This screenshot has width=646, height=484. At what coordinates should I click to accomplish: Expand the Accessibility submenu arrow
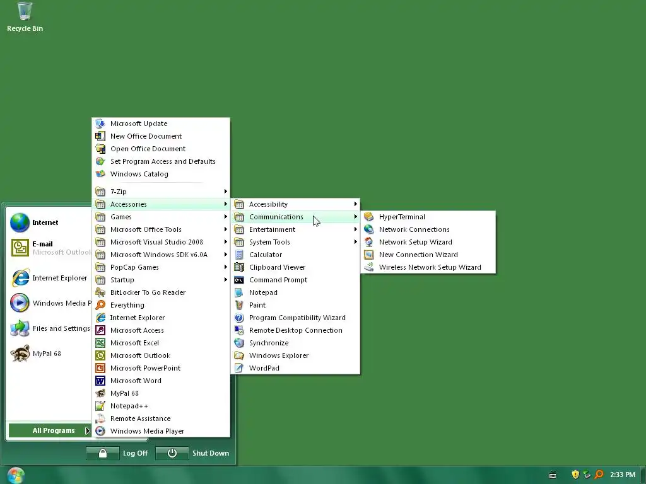(356, 204)
